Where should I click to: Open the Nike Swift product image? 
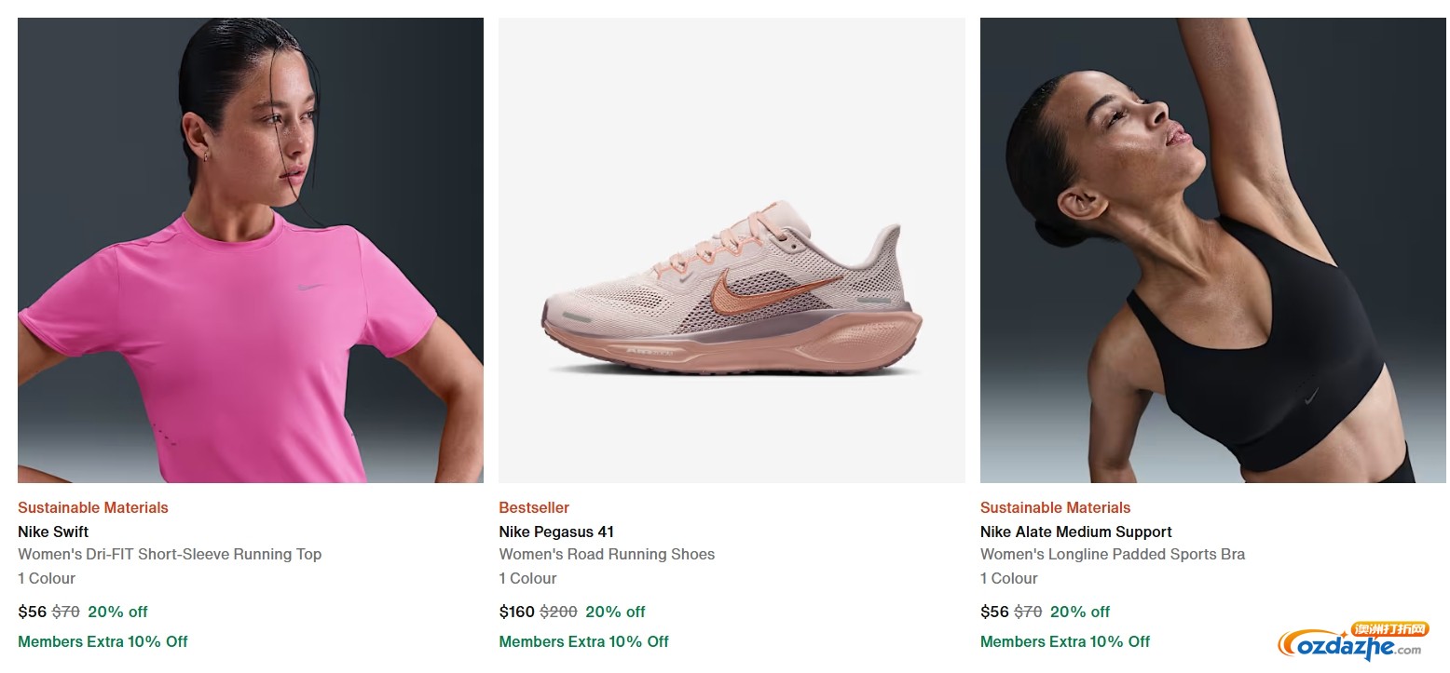[x=250, y=249]
